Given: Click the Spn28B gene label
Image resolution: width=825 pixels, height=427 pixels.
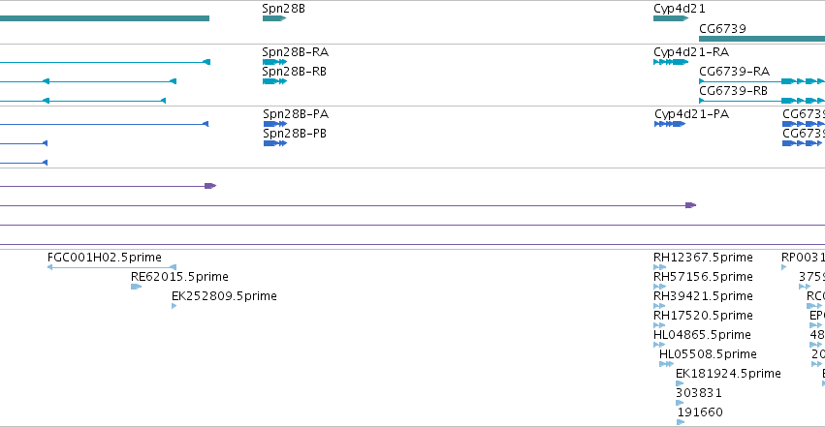Looking at the screenshot, I should [x=284, y=9].
